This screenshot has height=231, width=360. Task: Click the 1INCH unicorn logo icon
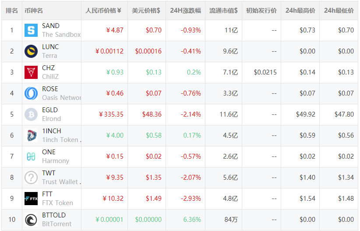[31, 135]
